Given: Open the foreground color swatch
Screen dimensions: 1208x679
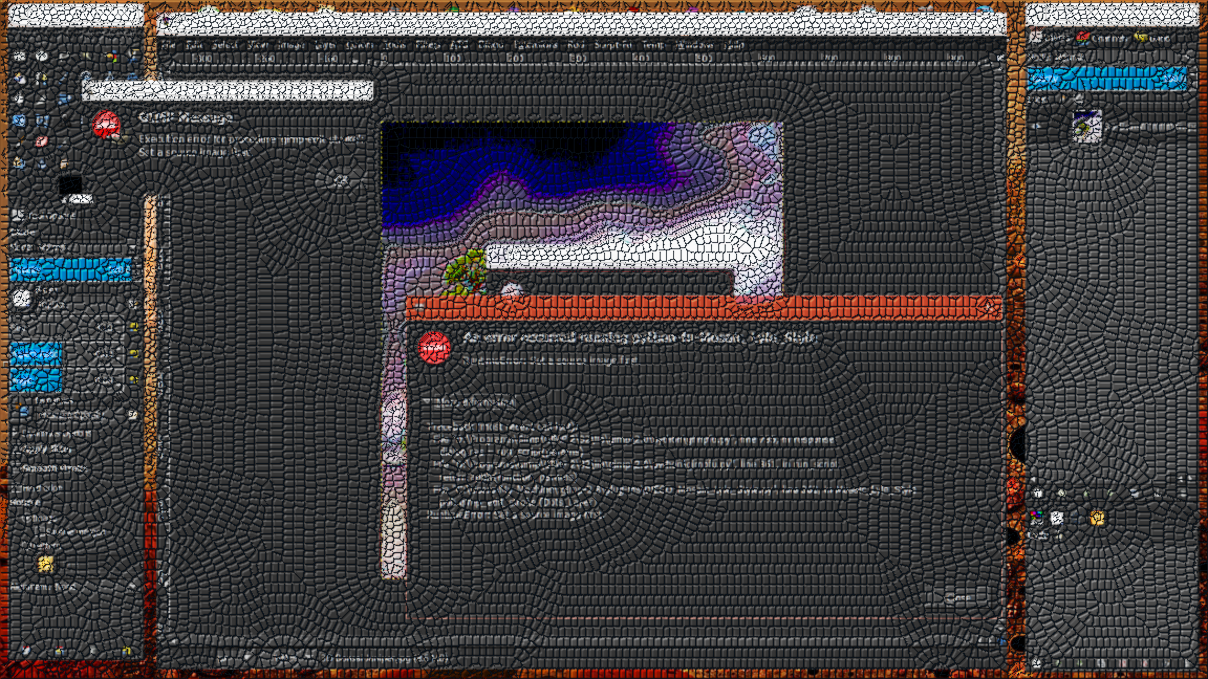Looking at the screenshot, I should pyautogui.click(x=70, y=184).
